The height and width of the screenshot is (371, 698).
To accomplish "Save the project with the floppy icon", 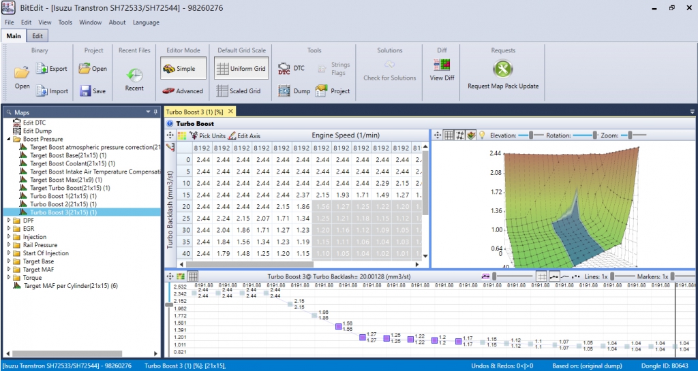I will click(85, 91).
